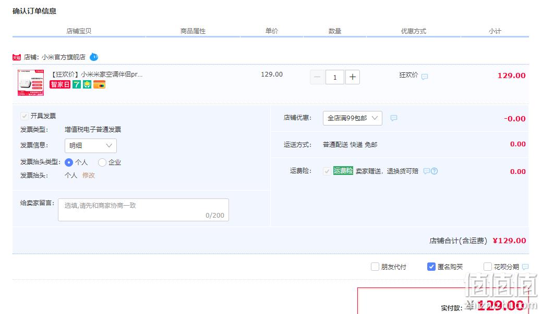542x314 pixels.
Task: Click the invoice type text 增值税电子普通发票
Action: click(x=93, y=129)
